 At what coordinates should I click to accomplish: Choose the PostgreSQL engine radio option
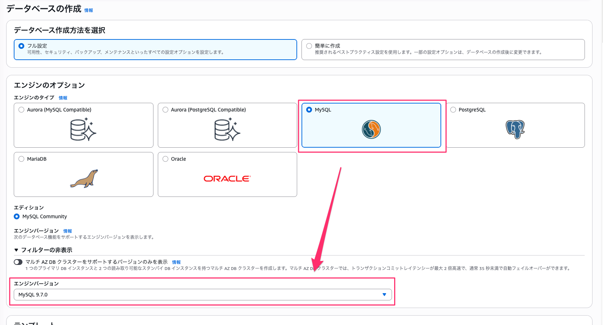pyautogui.click(x=453, y=110)
